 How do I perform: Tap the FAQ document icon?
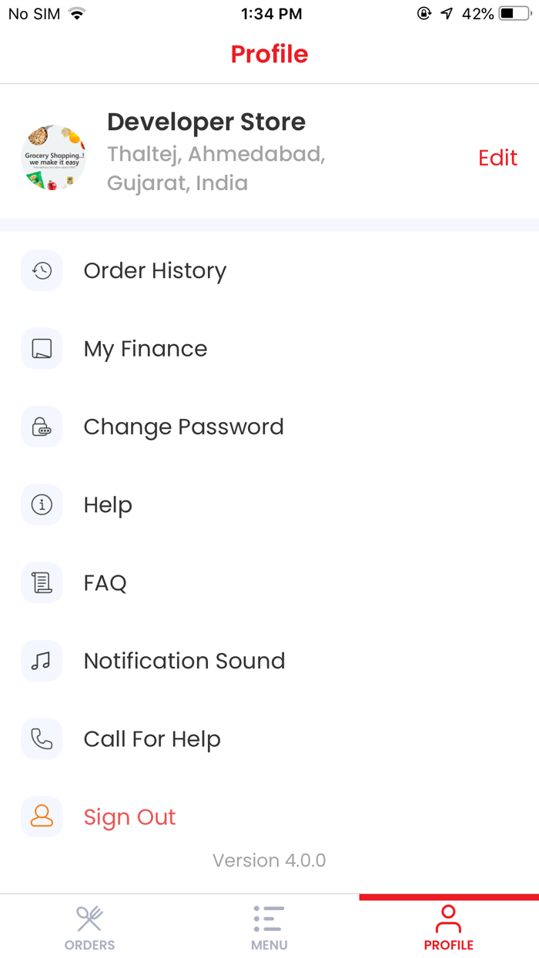point(42,583)
